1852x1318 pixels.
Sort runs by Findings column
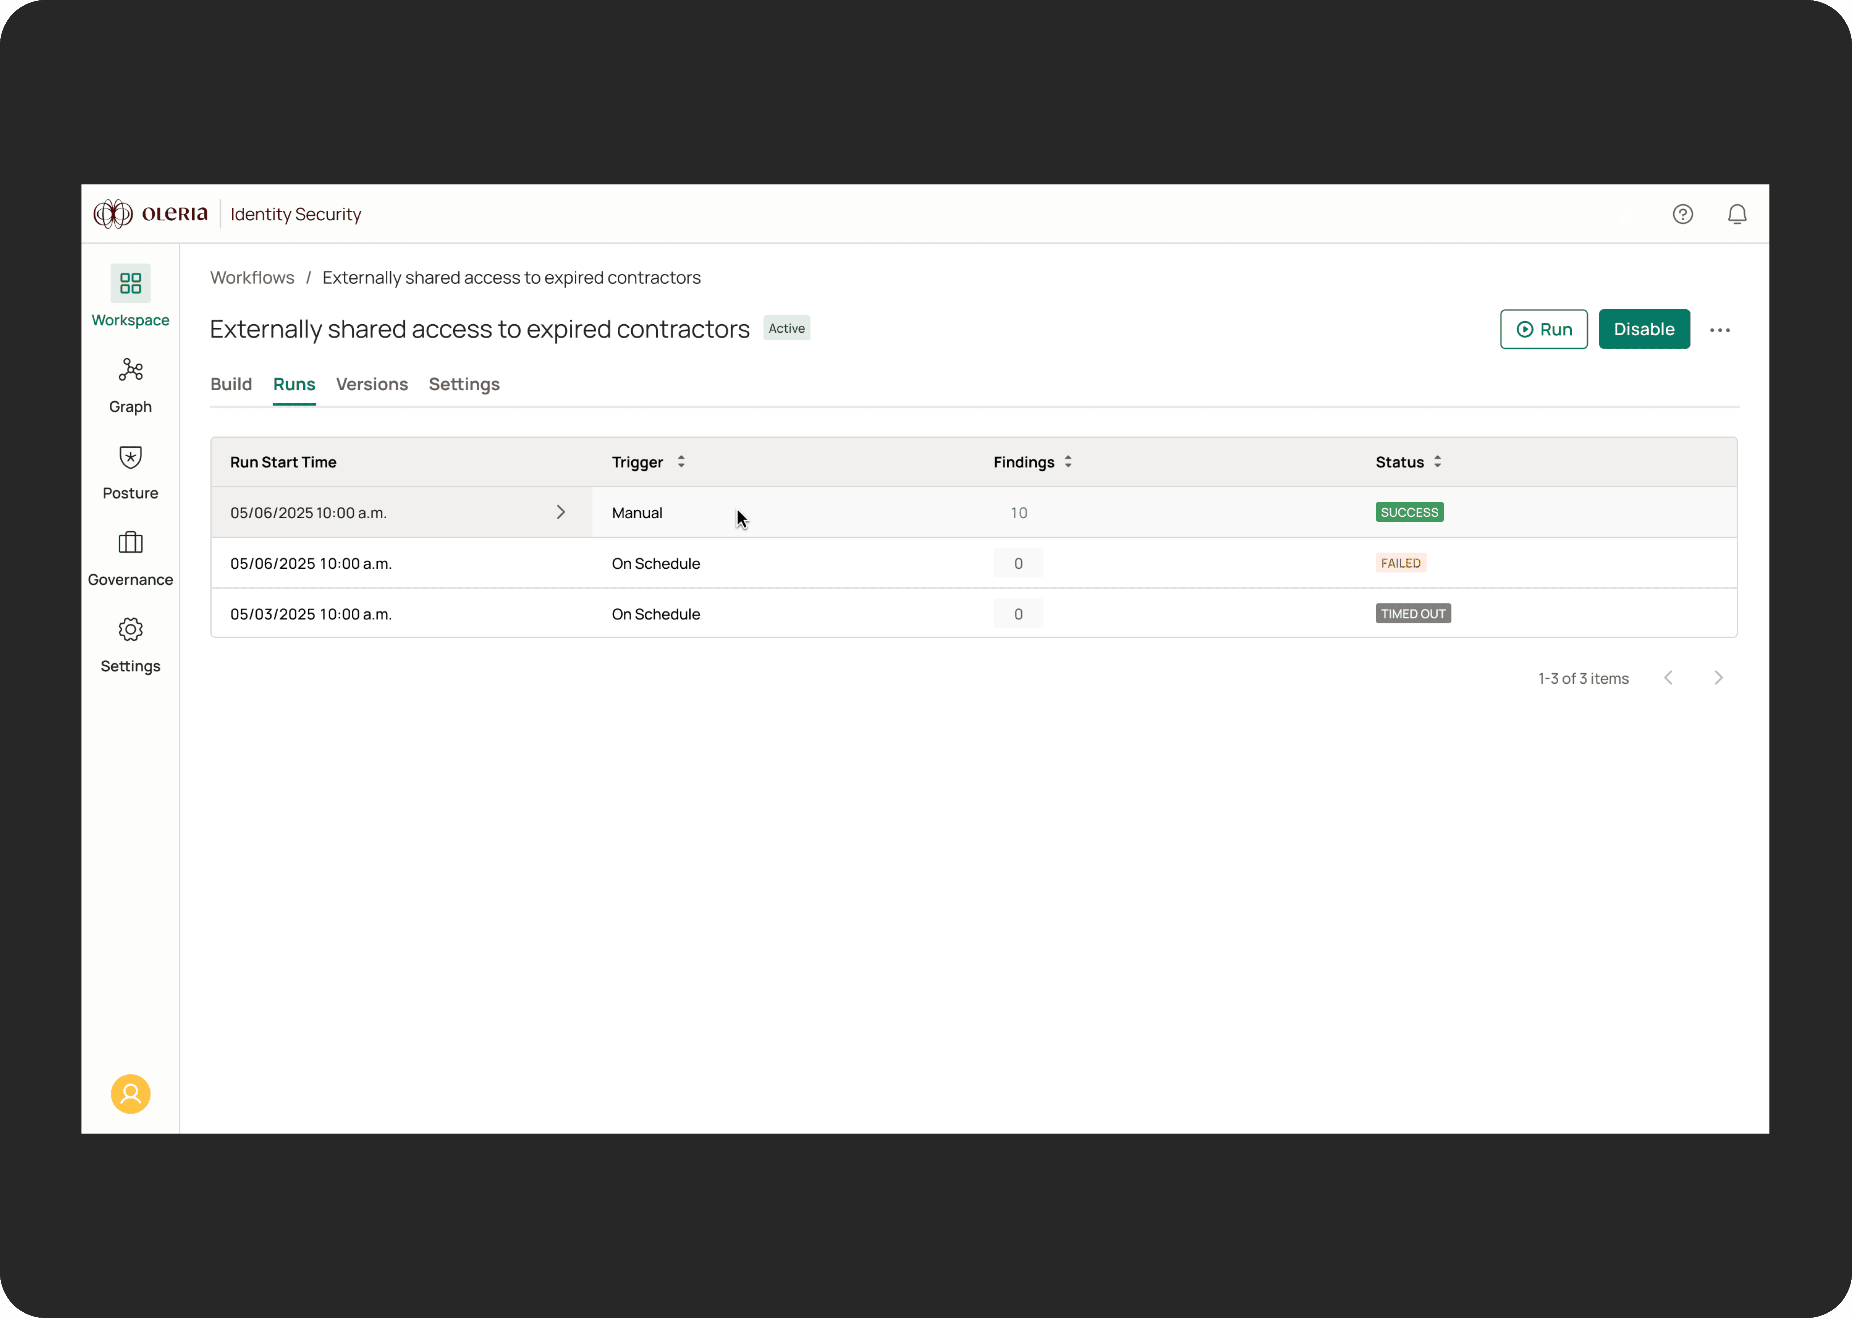(1068, 462)
